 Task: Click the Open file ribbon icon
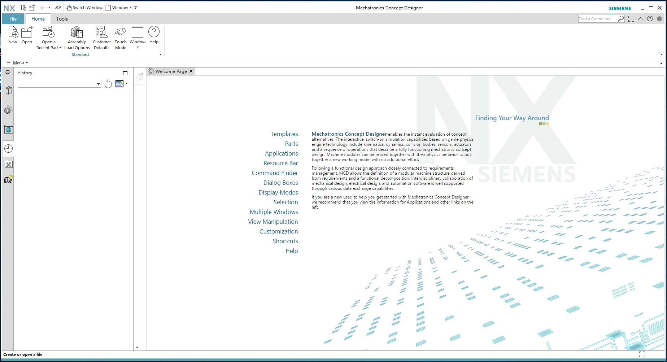(27, 35)
